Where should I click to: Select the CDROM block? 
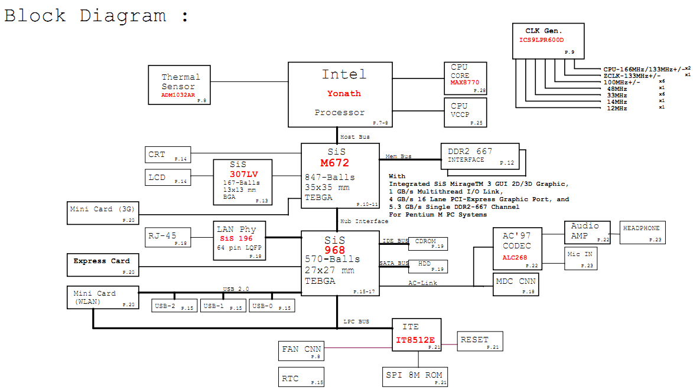(428, 244)
